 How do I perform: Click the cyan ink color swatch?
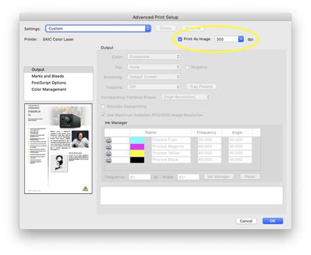tap(137, 140)
